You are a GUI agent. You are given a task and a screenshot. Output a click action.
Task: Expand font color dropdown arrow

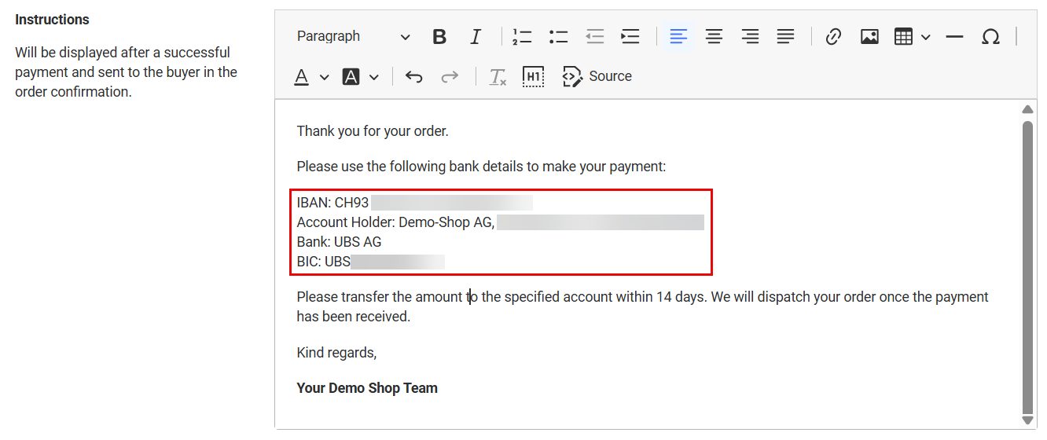click(x=325, y=77)
